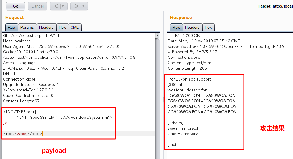Screen dimensions: 293x159
Task: Click the 'GET /xml/xxetest.php HTTP/1.1' line
Action: (31, 35)
